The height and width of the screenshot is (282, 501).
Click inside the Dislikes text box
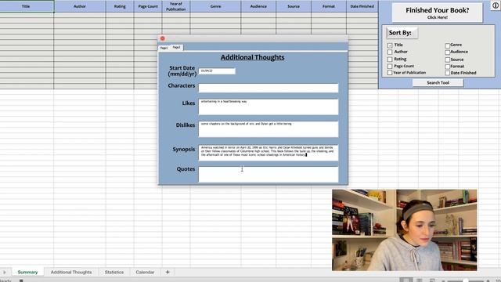tap(269, 129)
